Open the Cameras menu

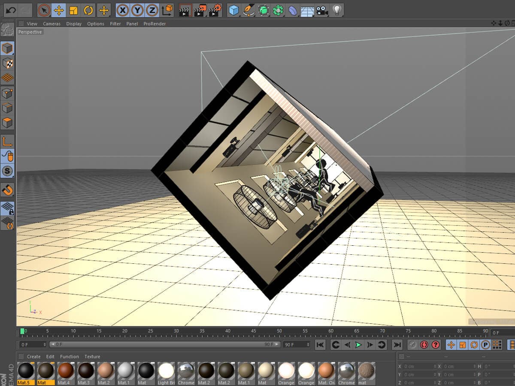pyautogui.click(x=51, y=24)
